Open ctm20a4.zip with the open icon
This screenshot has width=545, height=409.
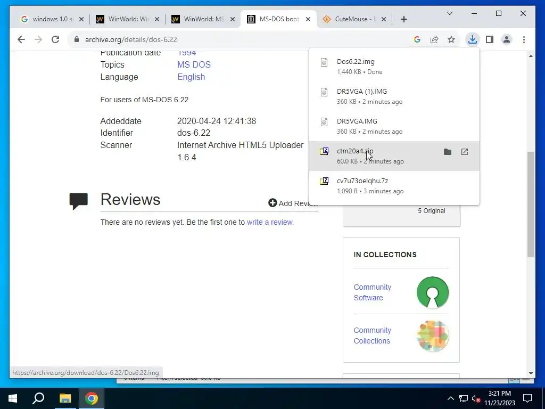(465, 152)
